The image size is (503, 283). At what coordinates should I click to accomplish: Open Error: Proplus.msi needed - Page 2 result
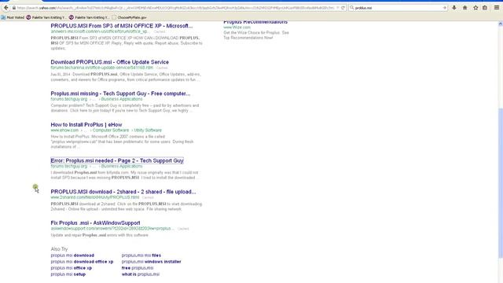117,160
